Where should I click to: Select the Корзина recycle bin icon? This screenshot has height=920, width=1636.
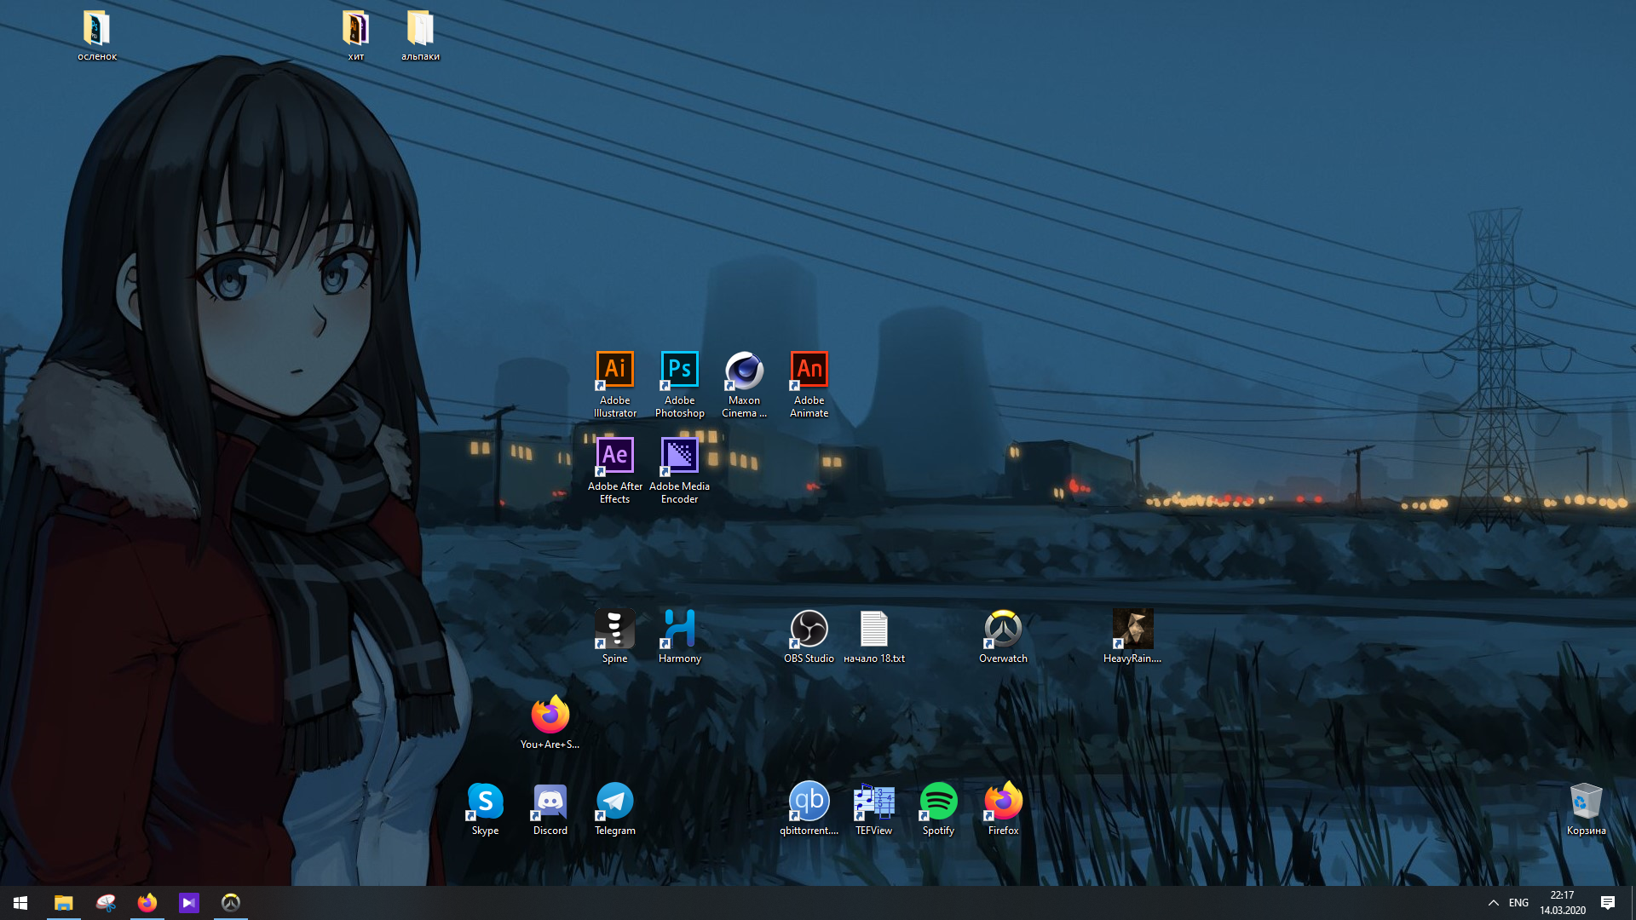click(1586, 808)
